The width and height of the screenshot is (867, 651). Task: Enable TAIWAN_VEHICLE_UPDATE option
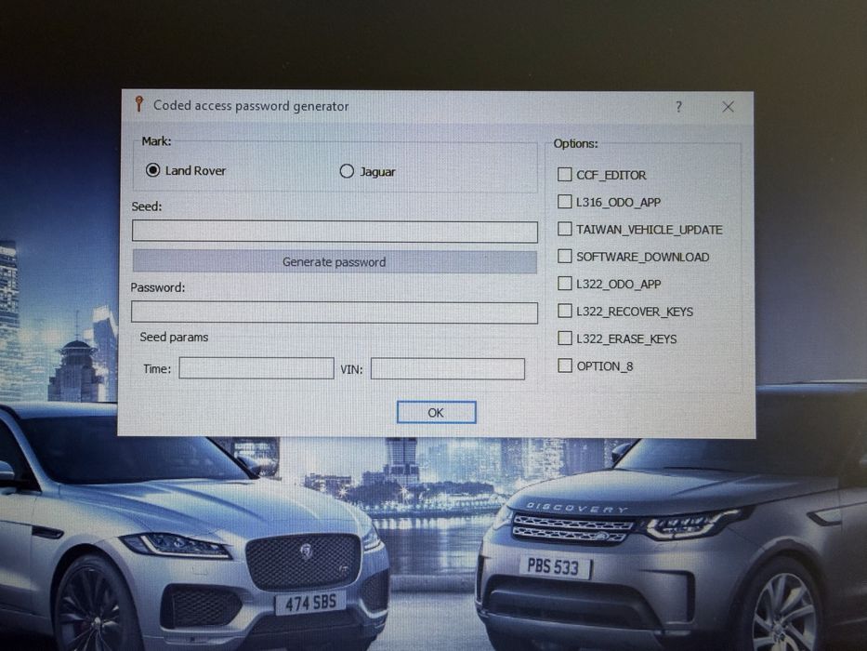click(x=565, y=229)
